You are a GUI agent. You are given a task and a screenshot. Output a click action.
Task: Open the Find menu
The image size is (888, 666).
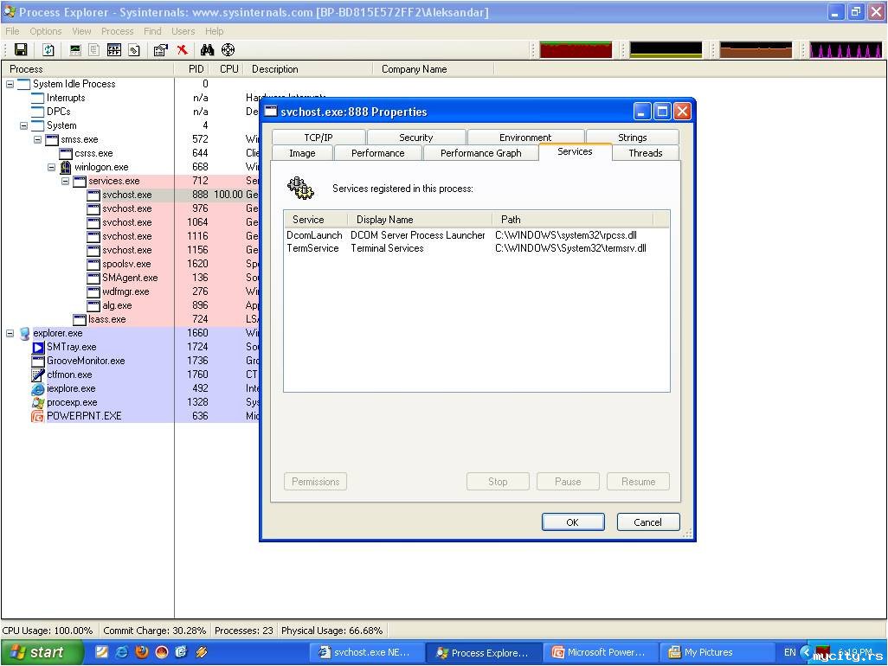(152, 31)
